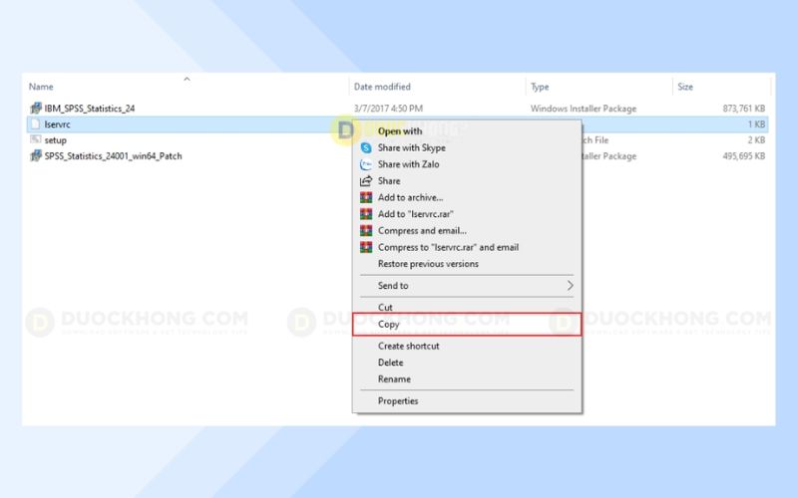
Task: Choose Compress and email...
Action: (x=422, y=231)
